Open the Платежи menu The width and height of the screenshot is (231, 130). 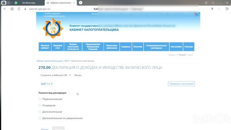point(138,47)
